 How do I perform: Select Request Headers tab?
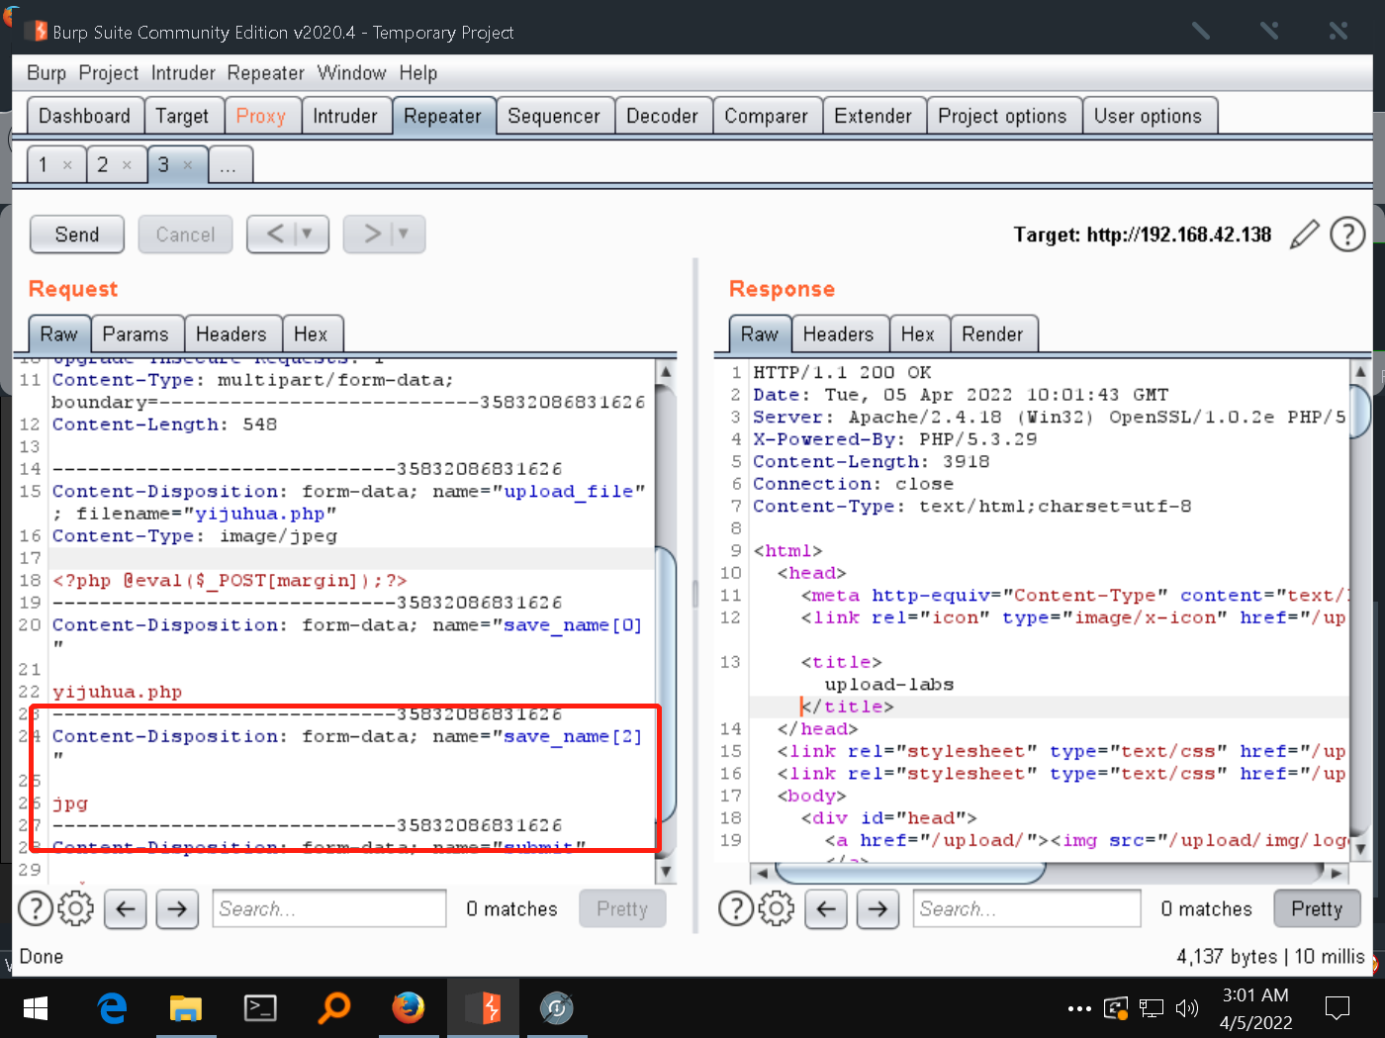coord(231,334)
